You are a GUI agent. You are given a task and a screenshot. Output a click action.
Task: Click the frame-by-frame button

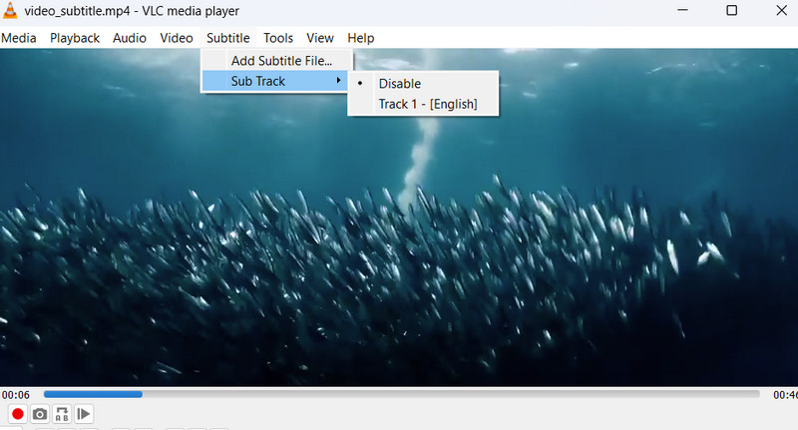coord(84,414)
